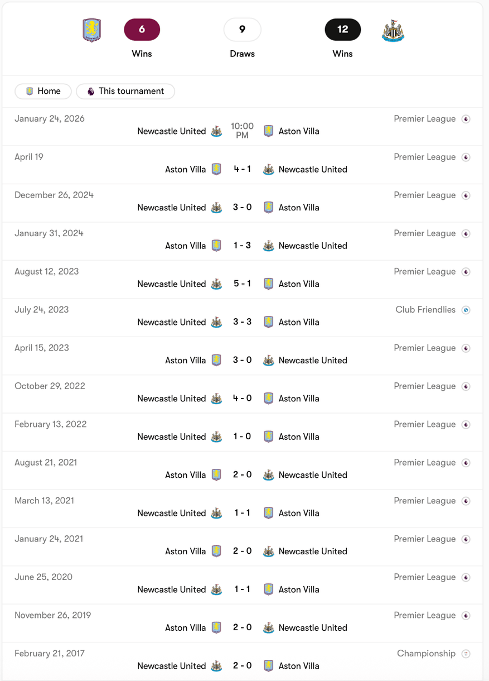Click Premier League icon on January 24, 2026 row

(466, 119)
